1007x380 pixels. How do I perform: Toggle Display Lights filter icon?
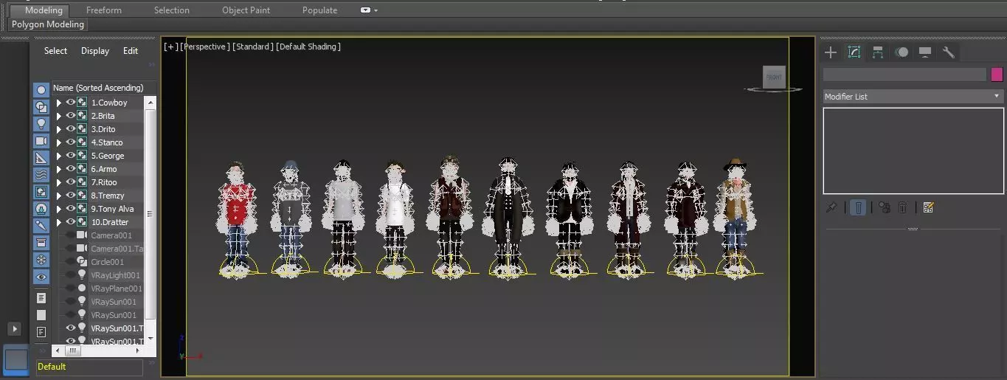[x=41, y=124]
